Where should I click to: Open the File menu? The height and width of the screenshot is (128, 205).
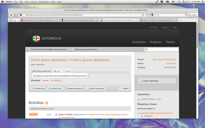coord(16,2)
